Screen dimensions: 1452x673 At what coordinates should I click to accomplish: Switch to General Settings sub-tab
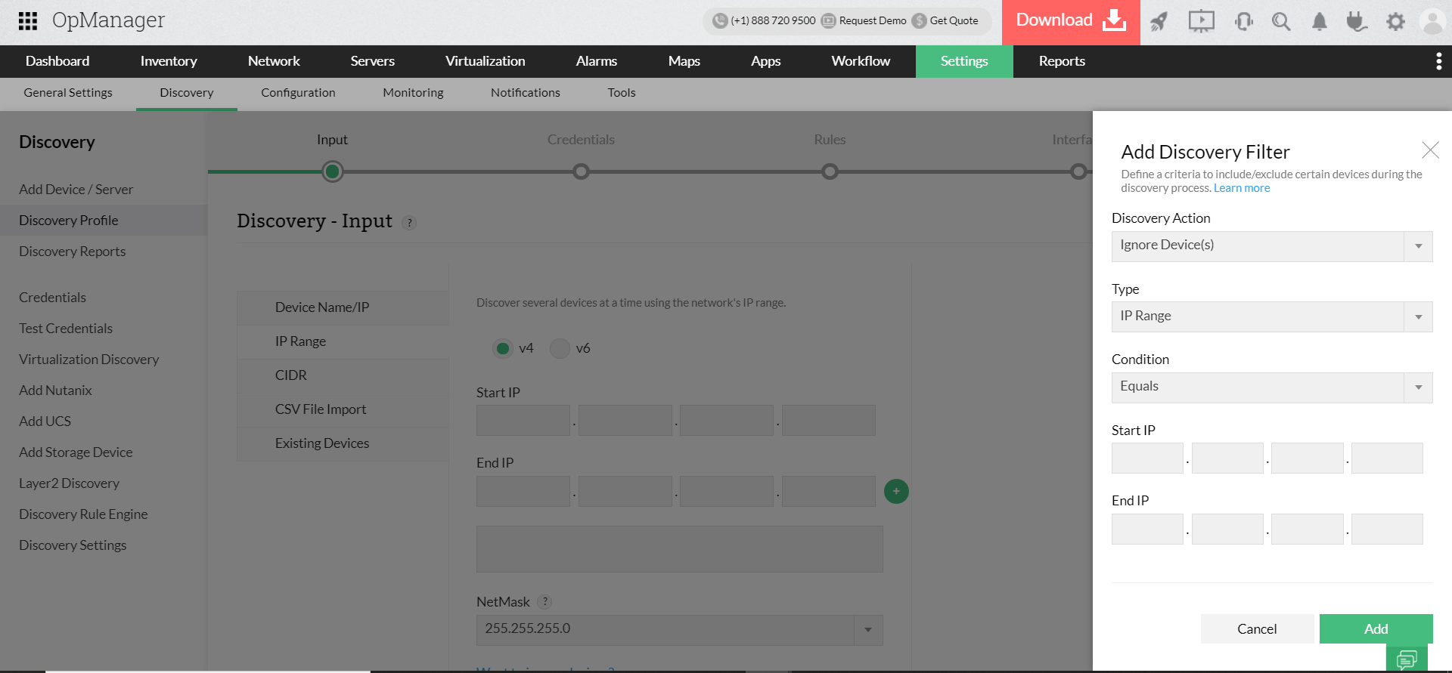click(68, 93)
